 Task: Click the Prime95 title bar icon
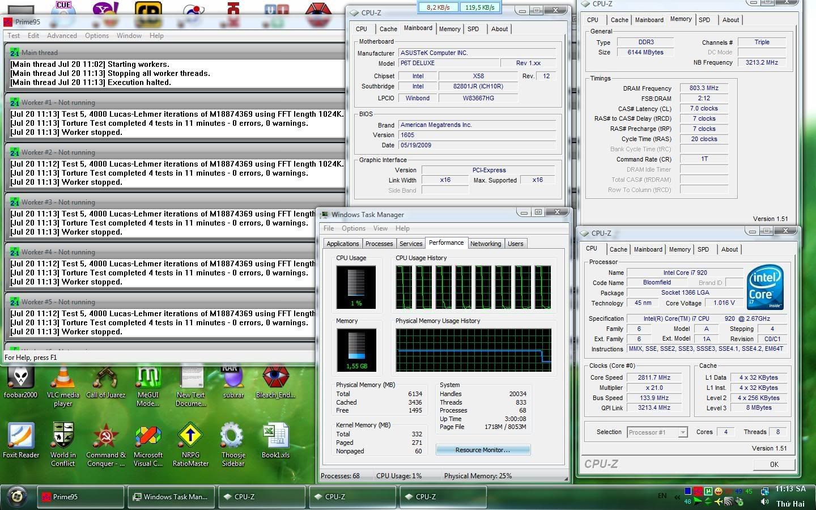(8, 22)
